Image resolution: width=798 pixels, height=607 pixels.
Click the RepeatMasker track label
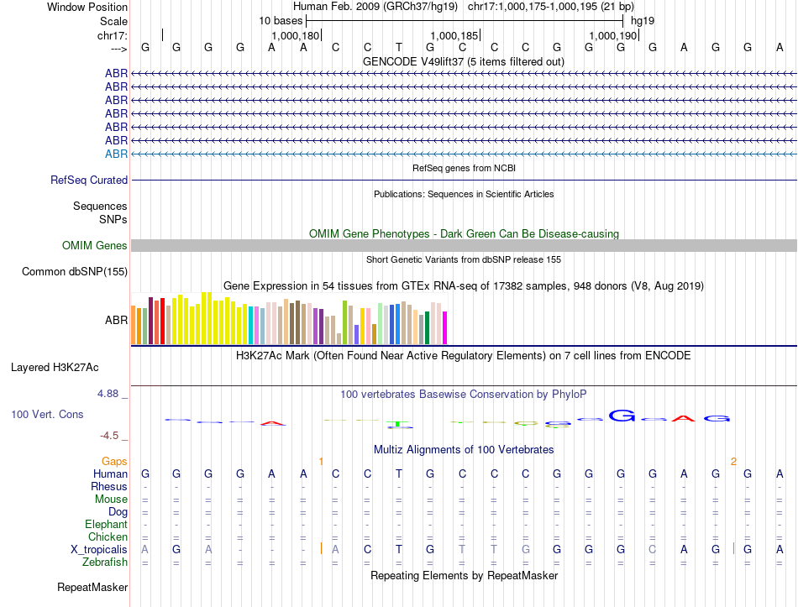click(92, 587)
